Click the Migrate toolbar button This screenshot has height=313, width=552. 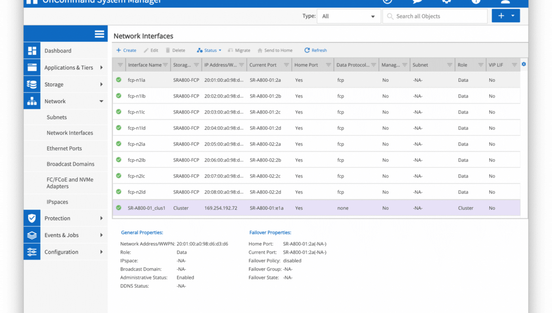tap(239, 51)
